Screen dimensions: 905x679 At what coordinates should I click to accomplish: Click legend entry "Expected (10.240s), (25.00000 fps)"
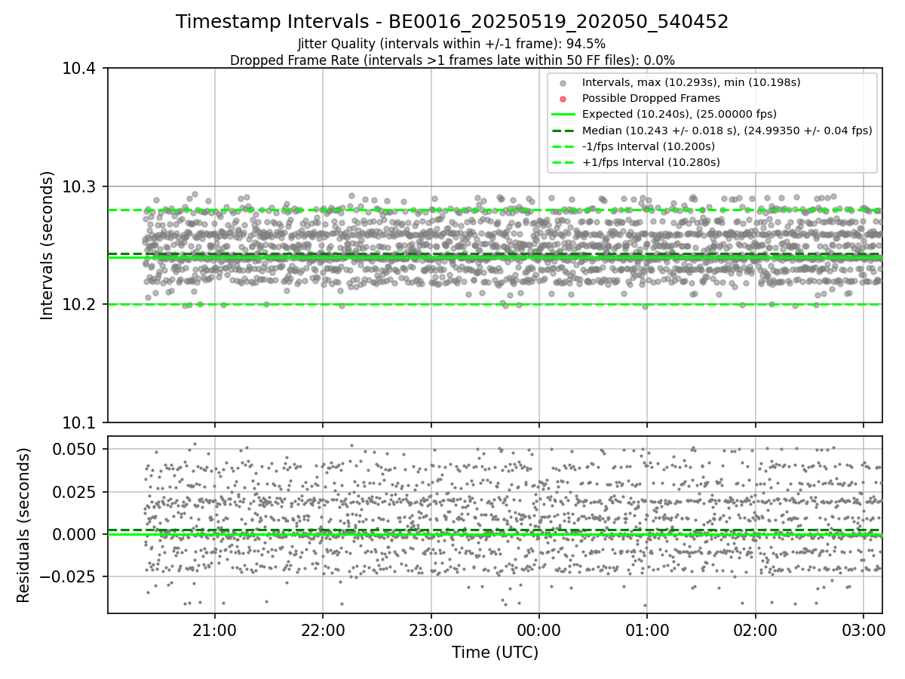click(680, 115)
